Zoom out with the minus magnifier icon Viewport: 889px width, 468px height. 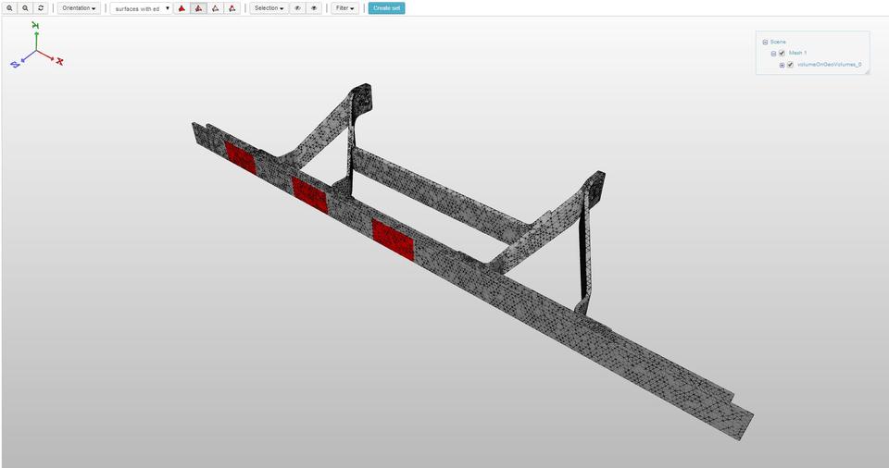pyautogui.click(x=25, y=8)
